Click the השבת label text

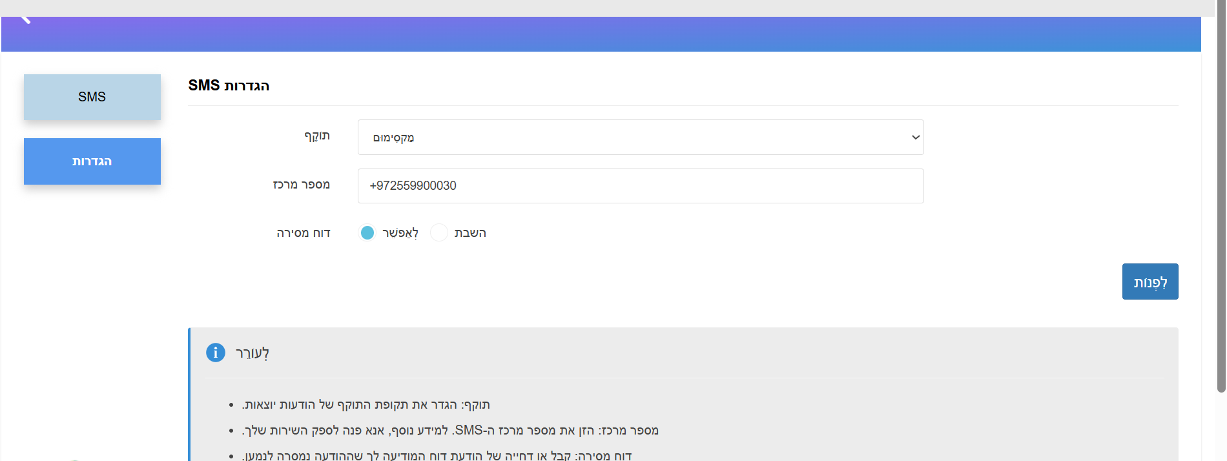point(469,233)
